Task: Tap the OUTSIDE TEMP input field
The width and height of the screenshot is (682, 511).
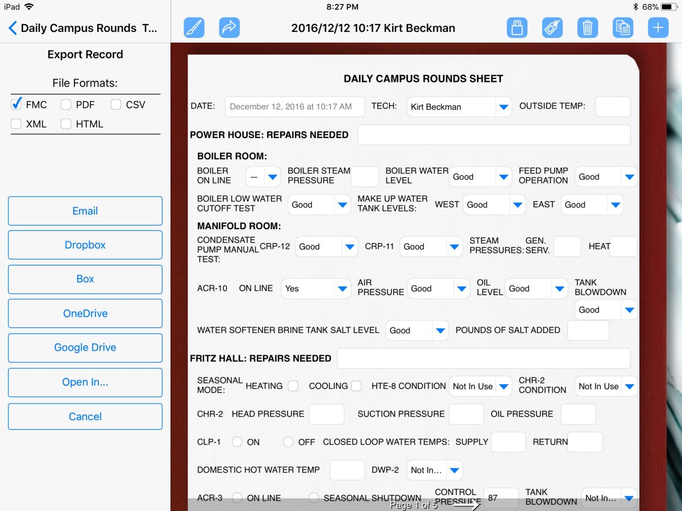Action: point(613,107)
